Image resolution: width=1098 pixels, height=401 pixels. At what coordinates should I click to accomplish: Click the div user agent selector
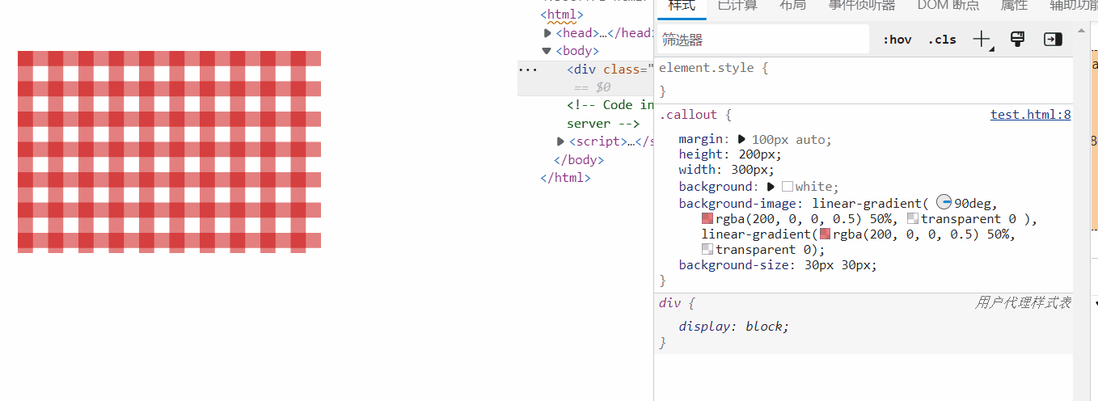(669, 302)
